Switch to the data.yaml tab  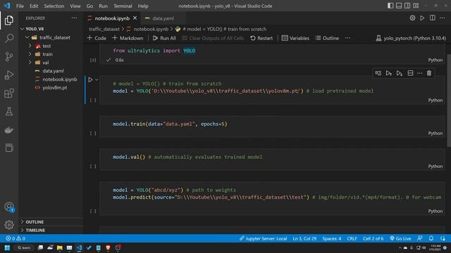163,18
